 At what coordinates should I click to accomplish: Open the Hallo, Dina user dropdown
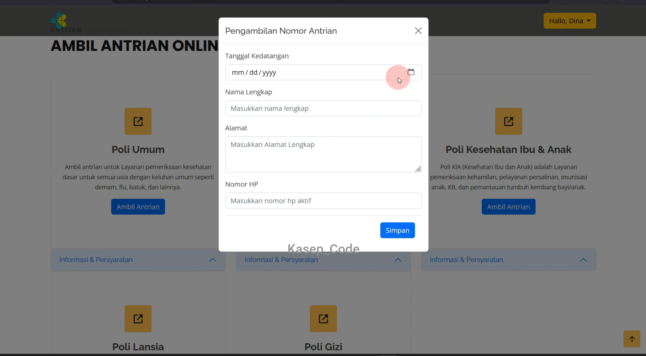pyautogui.click(x=570, y=21)
